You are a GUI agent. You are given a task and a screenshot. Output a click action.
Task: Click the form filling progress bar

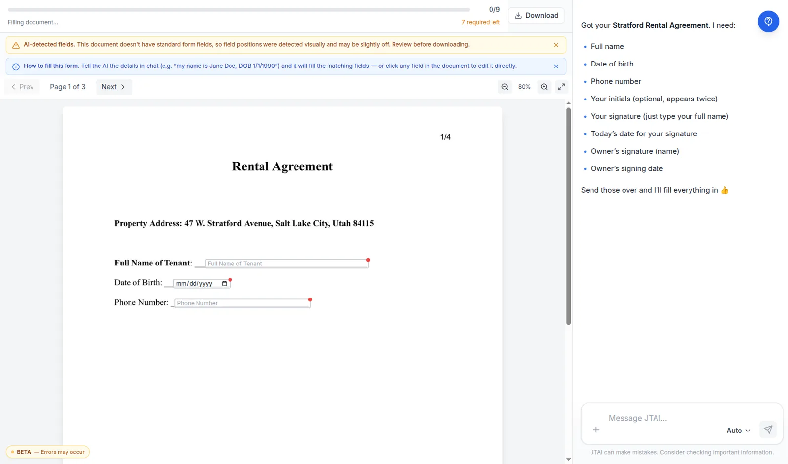(239, 10)
